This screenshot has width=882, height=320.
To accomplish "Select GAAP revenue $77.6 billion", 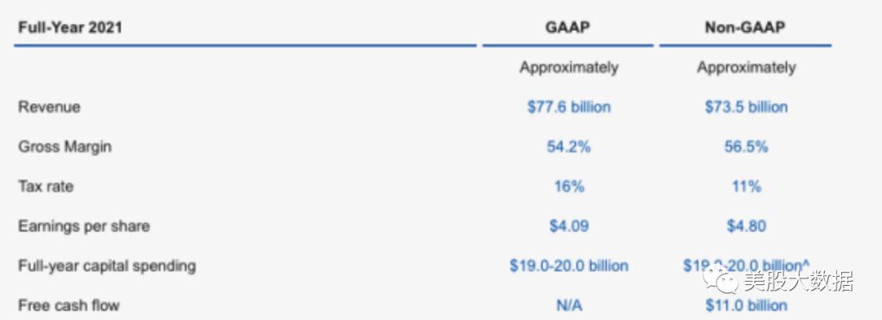I will (x=568, y=107).
